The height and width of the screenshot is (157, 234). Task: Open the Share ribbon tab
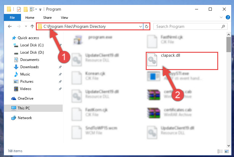pos(47,18)
